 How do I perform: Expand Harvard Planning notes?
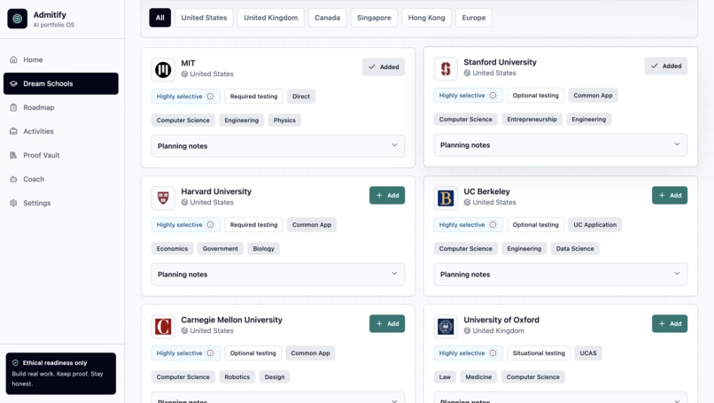coord(278,275)
